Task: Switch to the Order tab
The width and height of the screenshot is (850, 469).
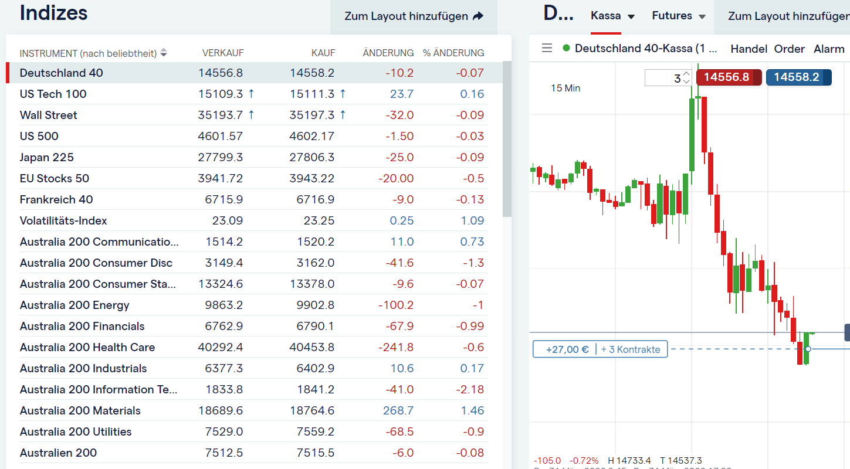Action: click(x=790, y=49)
